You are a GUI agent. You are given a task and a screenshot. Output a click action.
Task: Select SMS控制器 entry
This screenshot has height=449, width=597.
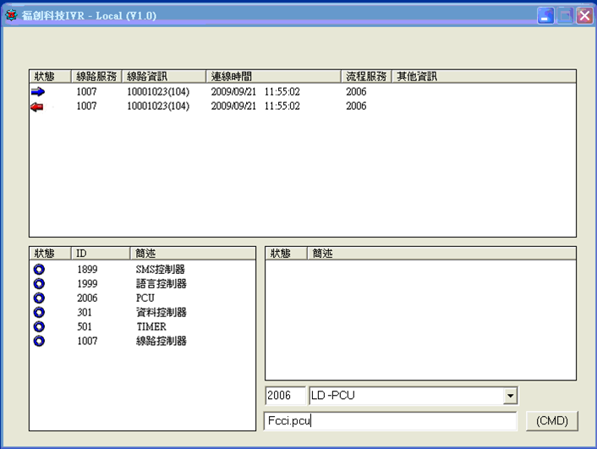161,270
